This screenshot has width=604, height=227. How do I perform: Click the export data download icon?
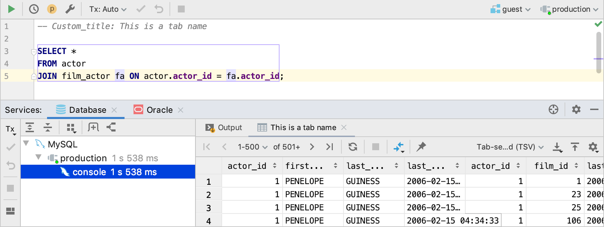557,147
